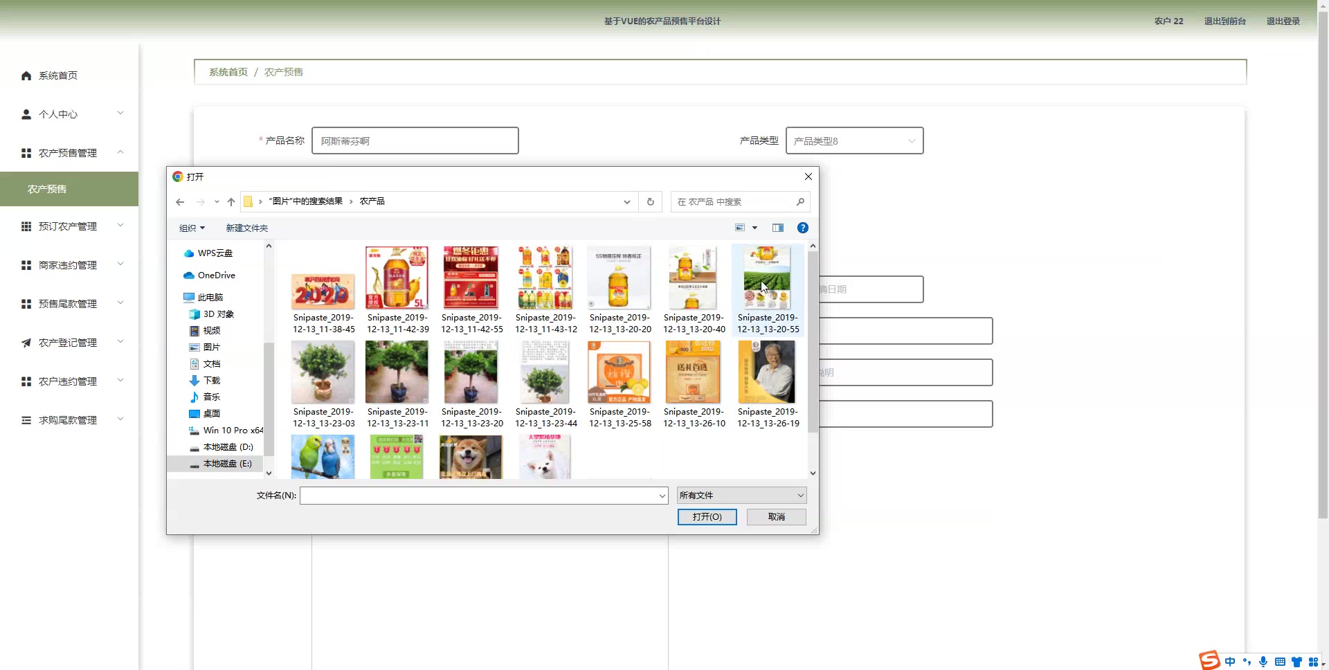Expand the 预订农产管理 submenu
This screenshot has width=1329, height=670.
[x=120, y=226]
